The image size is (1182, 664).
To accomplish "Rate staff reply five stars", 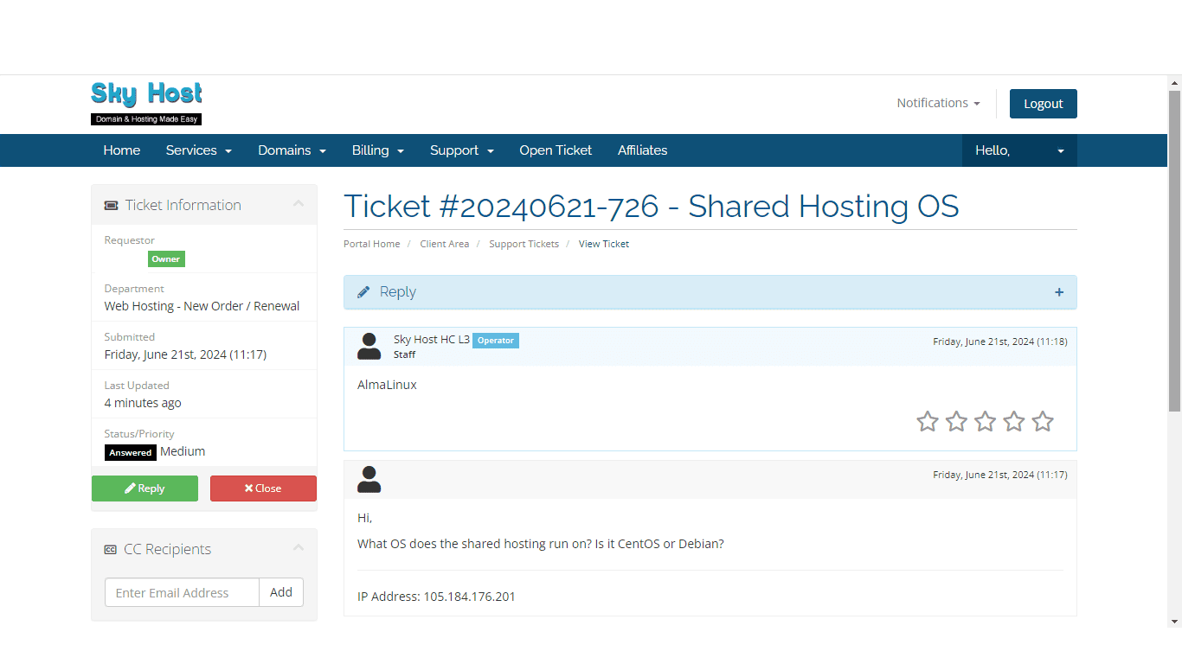I will [1044, 421].
